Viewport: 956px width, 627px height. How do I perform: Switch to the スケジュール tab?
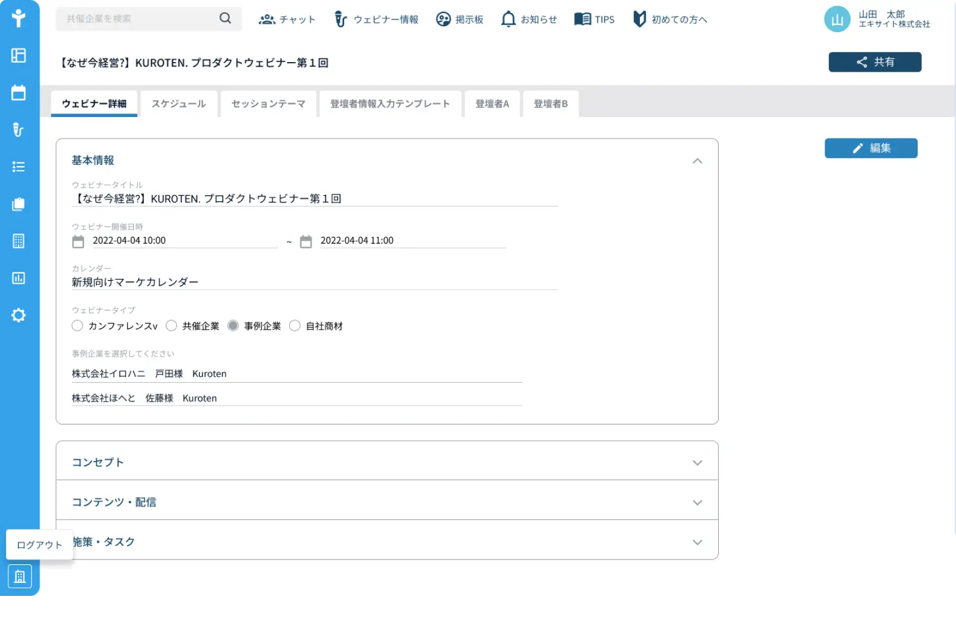tap(179, 104)
